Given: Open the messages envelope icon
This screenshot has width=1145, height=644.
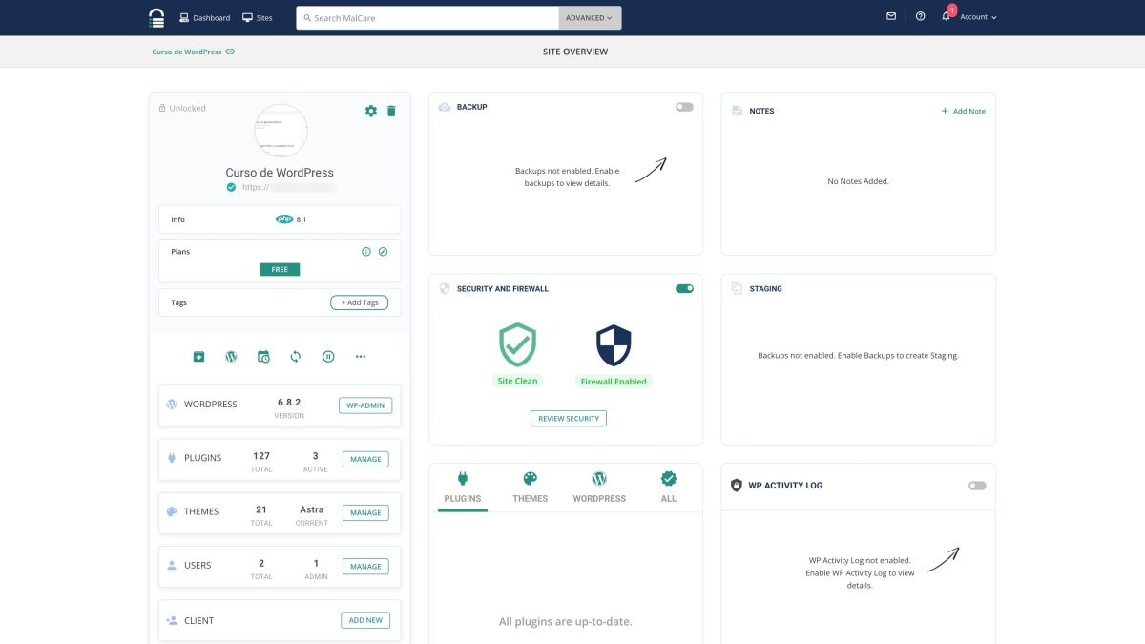Looking at the screenshot, I should [x=890, y=15].
